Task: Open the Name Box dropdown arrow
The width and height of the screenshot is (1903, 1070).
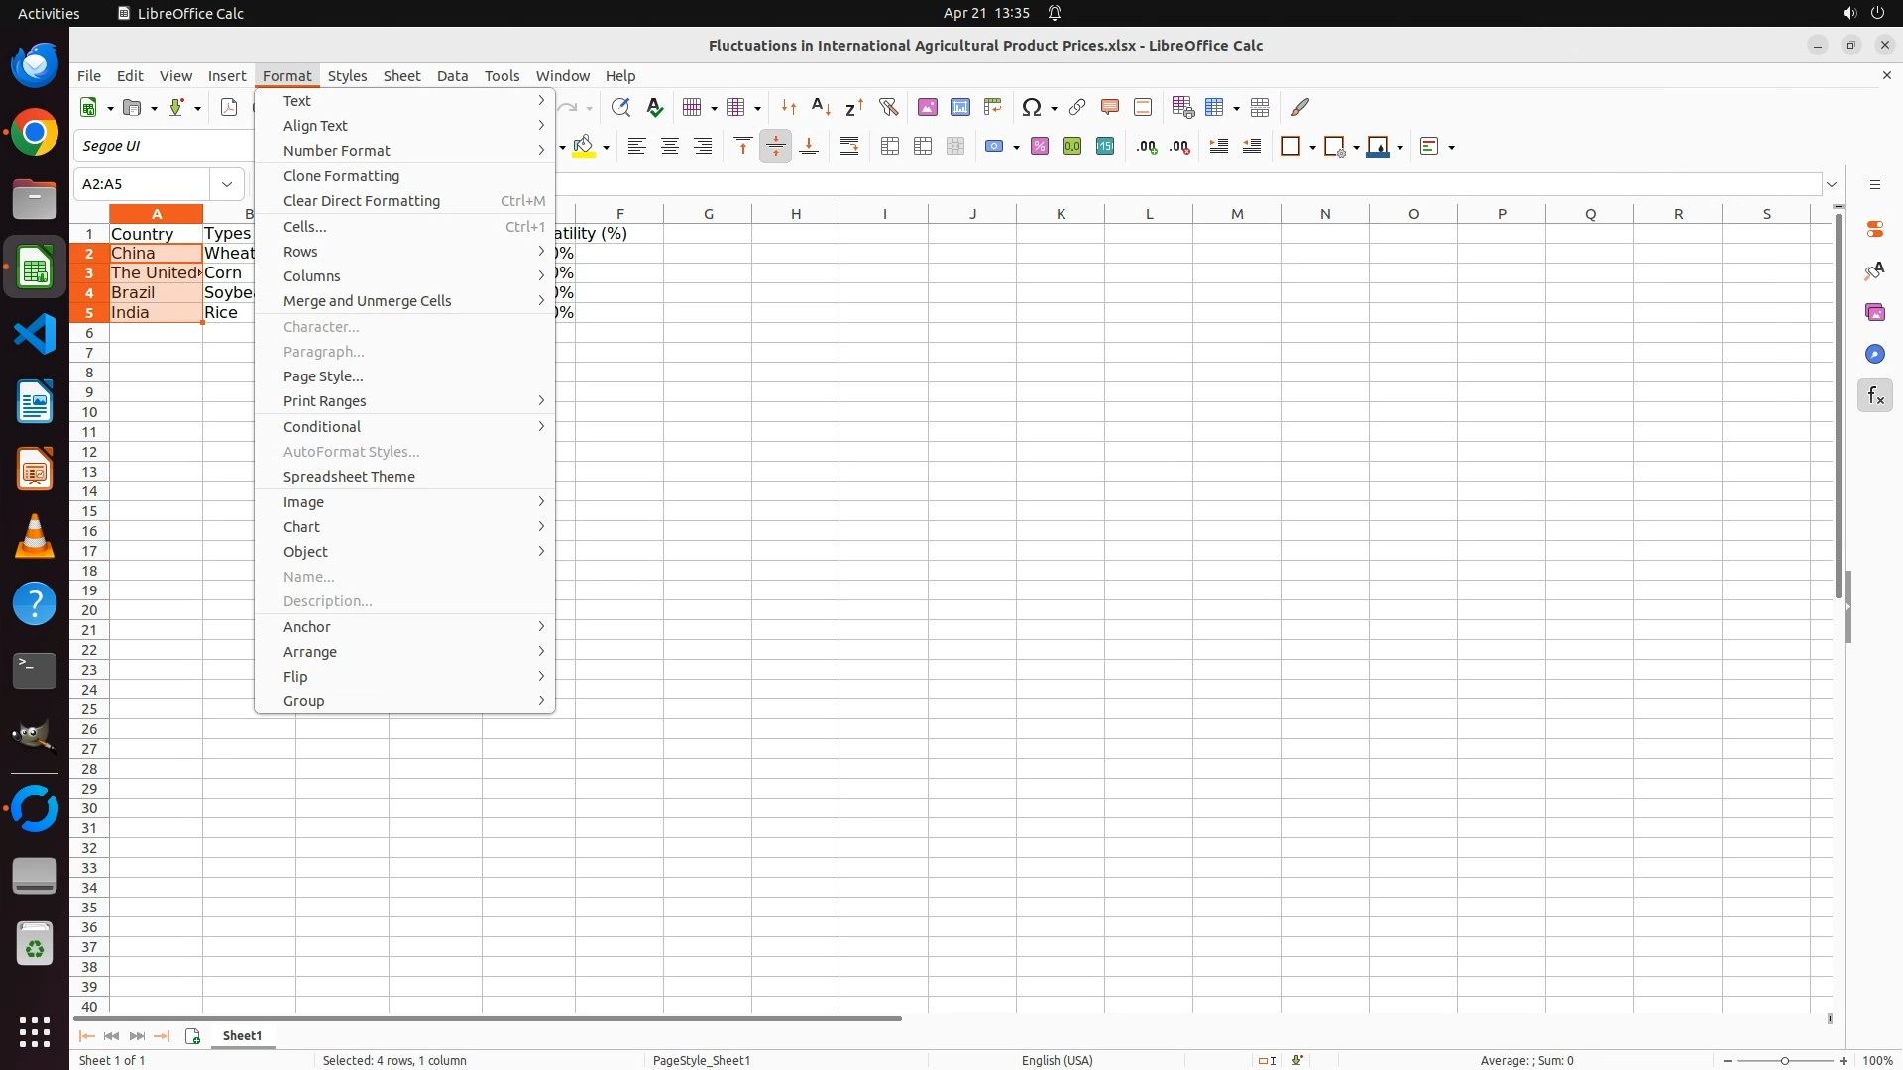Action: pos(227,184)
